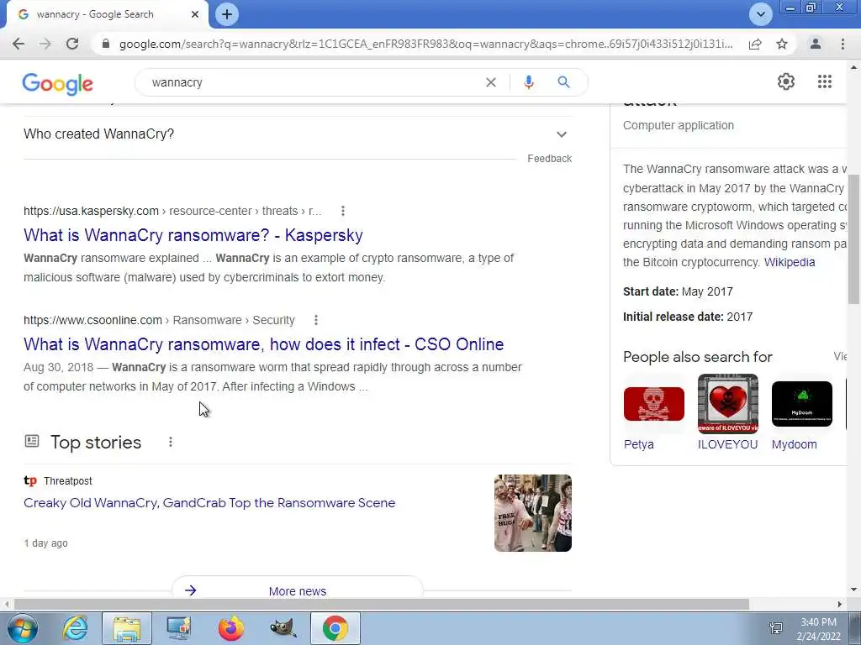Click the horizontal scrollbar at bottom

tap(382, 604)
